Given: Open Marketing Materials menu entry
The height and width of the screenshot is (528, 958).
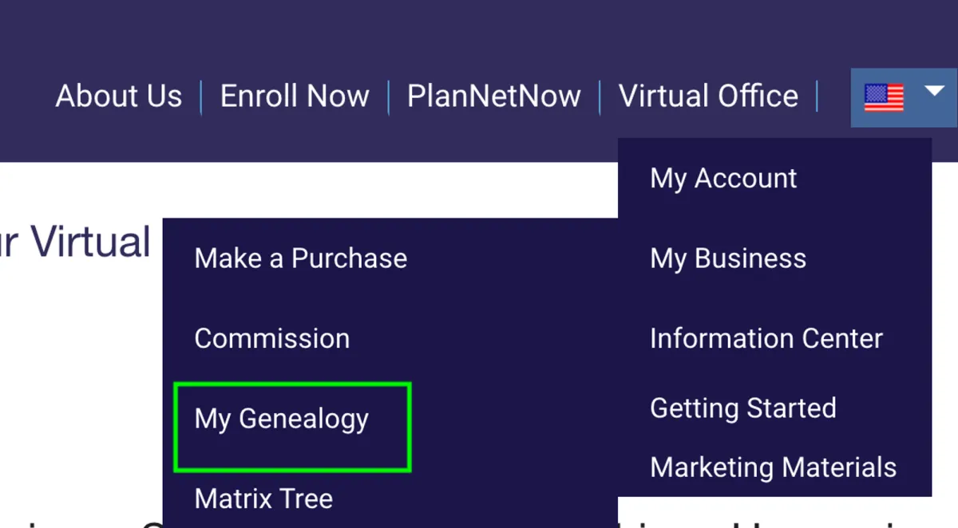Looking at the screenshot, I should 774,467.
